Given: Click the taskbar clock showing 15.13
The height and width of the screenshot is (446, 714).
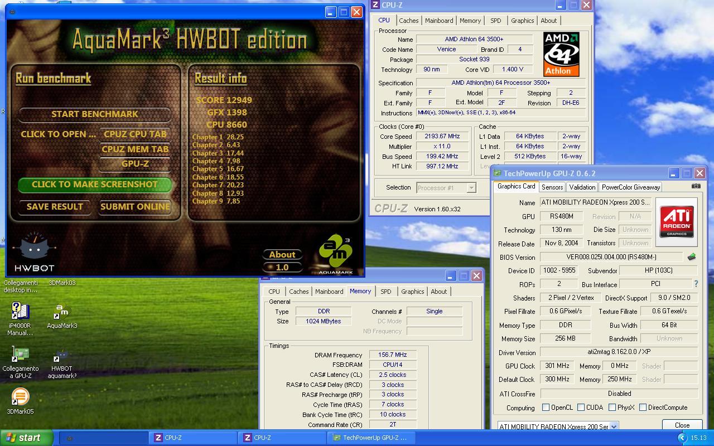Looking at the screenshot, I should (x=698, y=438).
